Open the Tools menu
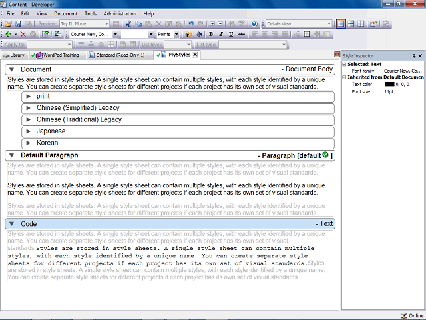The width and height of the screenshot is (426, 320). point(91,13)
